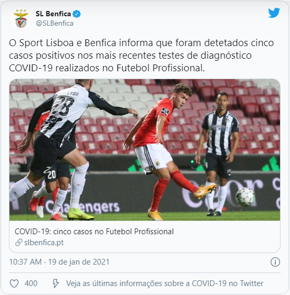Screen dimensions: 290x295
Task: Click the 19 de jan de 2021 date
Action: 79,262
